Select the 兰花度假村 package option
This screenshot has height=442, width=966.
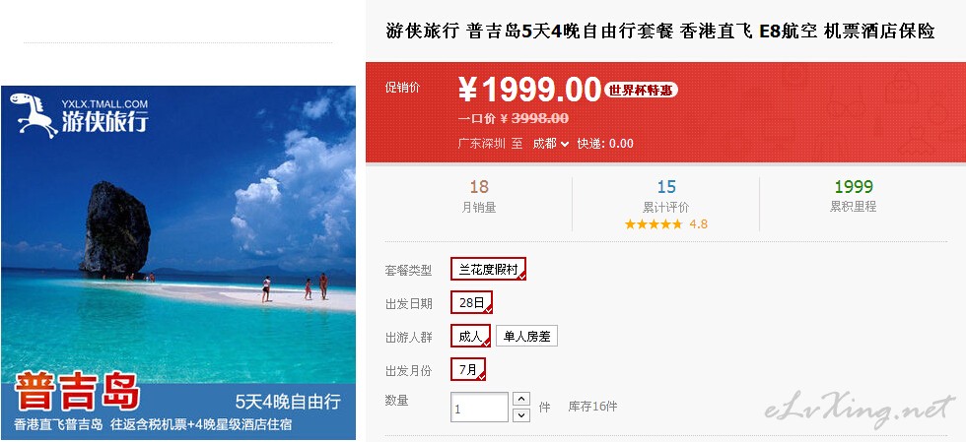tap(489, 269)
